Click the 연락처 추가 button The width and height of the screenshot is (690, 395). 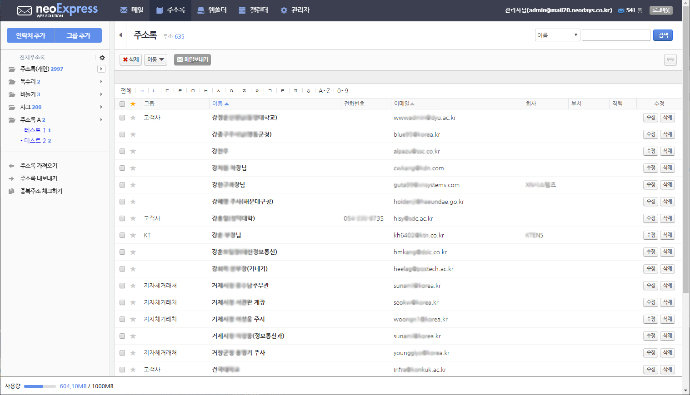(30, 35)
